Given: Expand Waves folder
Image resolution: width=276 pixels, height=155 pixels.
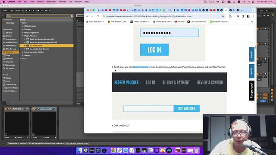Looking at the screenshot, I should (23, 56).
